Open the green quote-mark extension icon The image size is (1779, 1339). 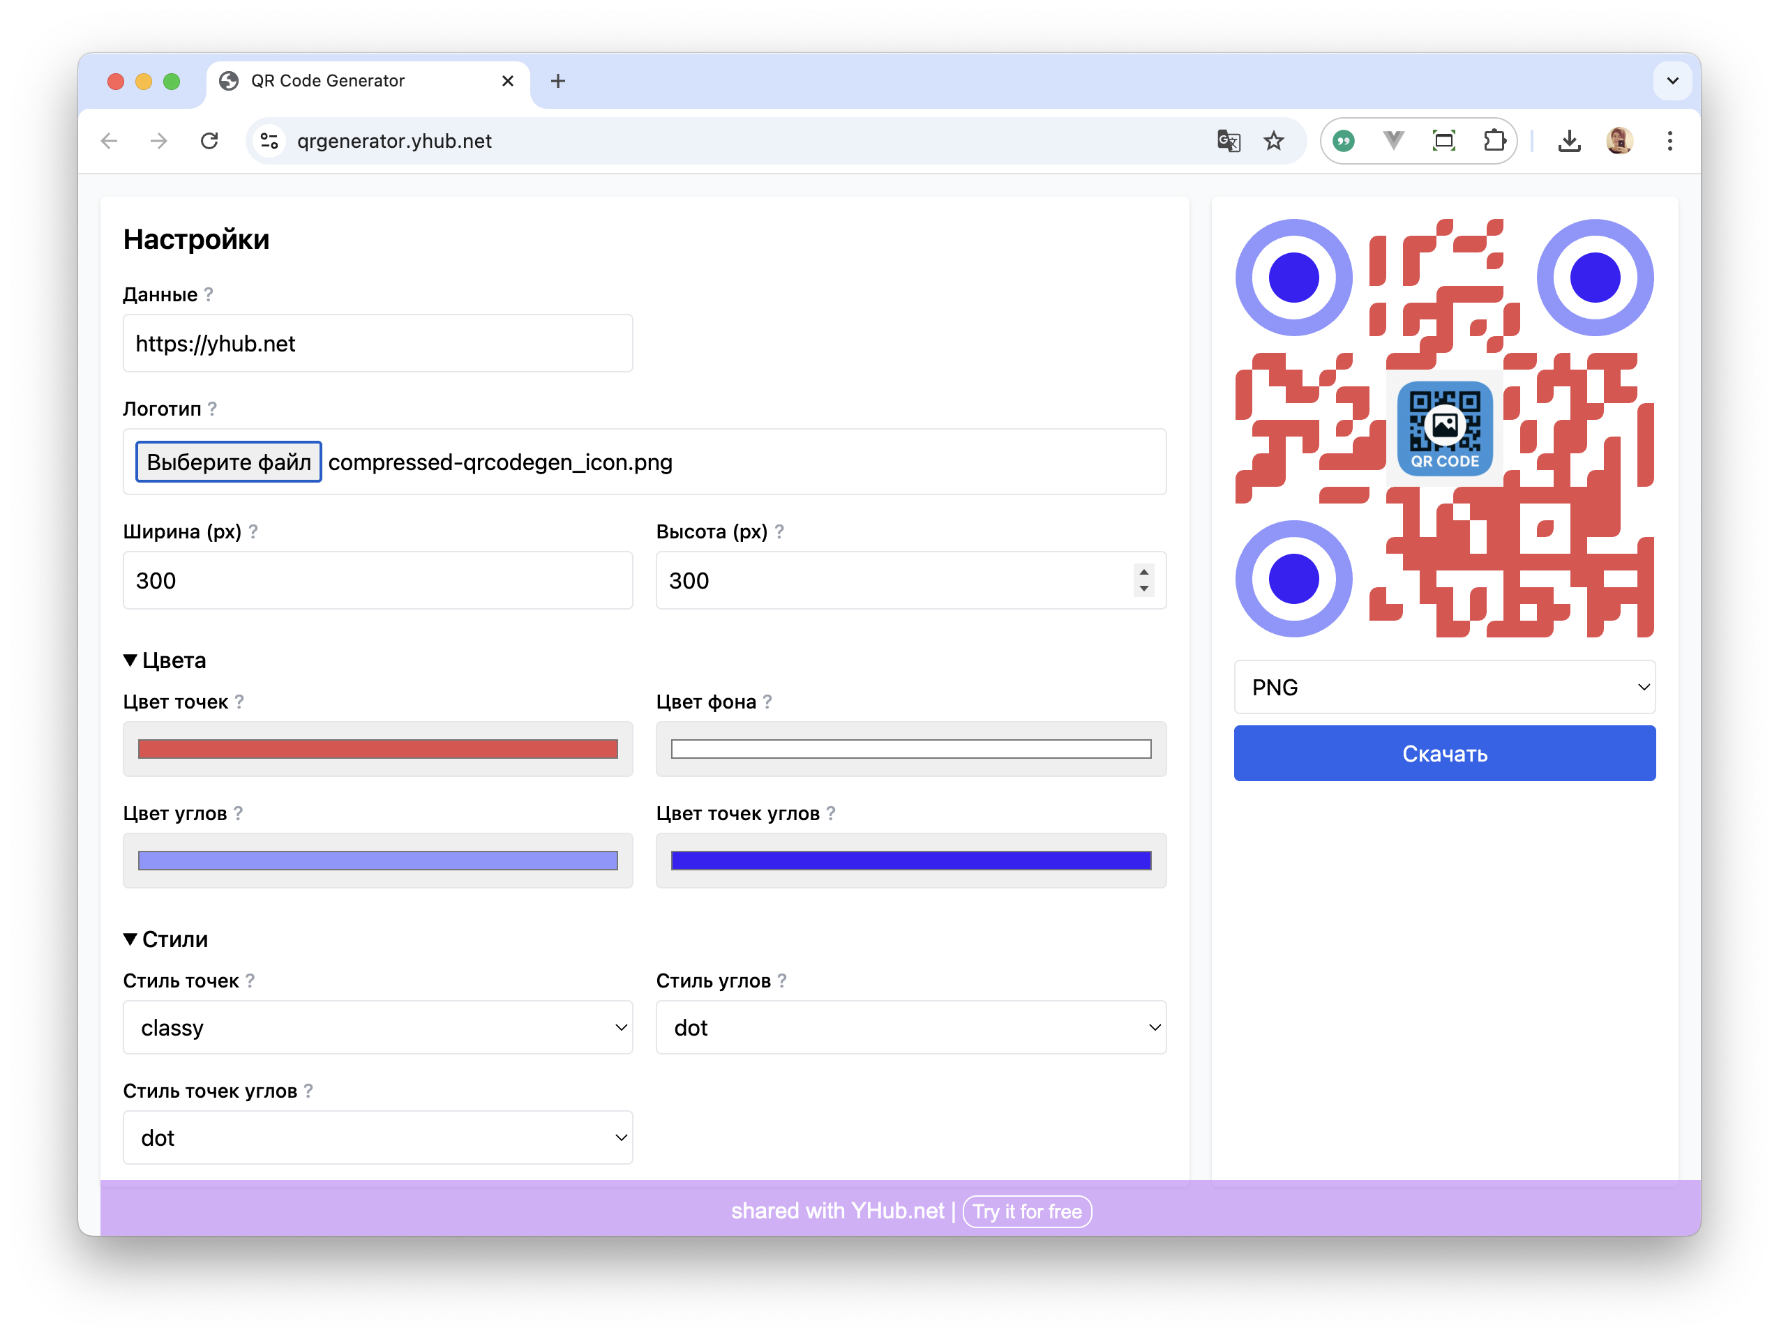pos(1343,142)
